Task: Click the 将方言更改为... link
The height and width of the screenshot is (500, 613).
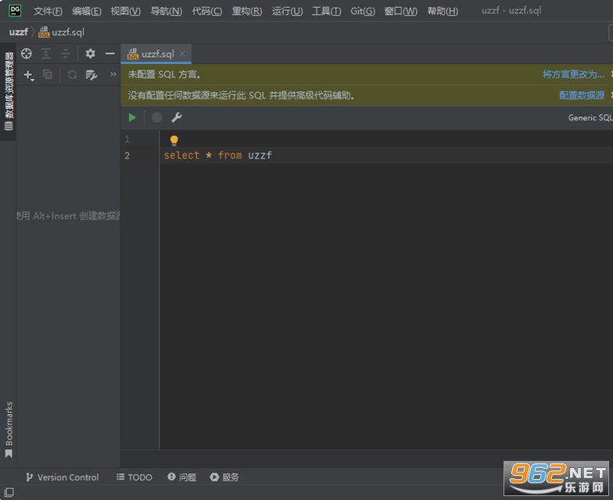Action: tap(573, 74)
